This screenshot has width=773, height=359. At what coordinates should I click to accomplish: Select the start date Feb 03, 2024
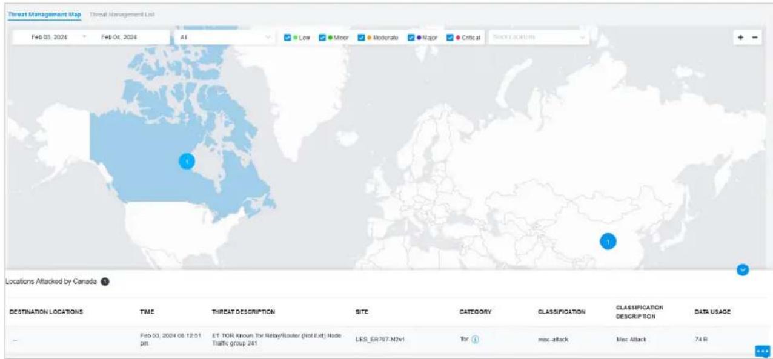(50, 37)
